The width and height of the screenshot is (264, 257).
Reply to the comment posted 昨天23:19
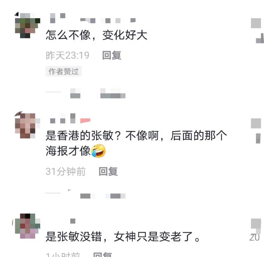[x=112, y=55]
